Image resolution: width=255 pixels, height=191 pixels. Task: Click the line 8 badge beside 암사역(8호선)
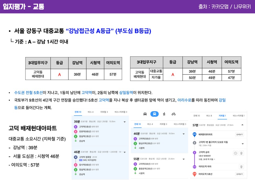[x=76, y=165]
